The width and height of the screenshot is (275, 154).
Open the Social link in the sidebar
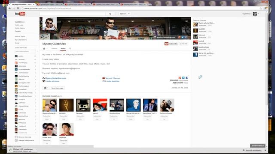point(17,43)
